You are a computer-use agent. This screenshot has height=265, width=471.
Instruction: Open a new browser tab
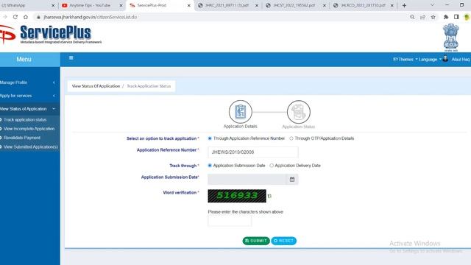coord(404,5)
